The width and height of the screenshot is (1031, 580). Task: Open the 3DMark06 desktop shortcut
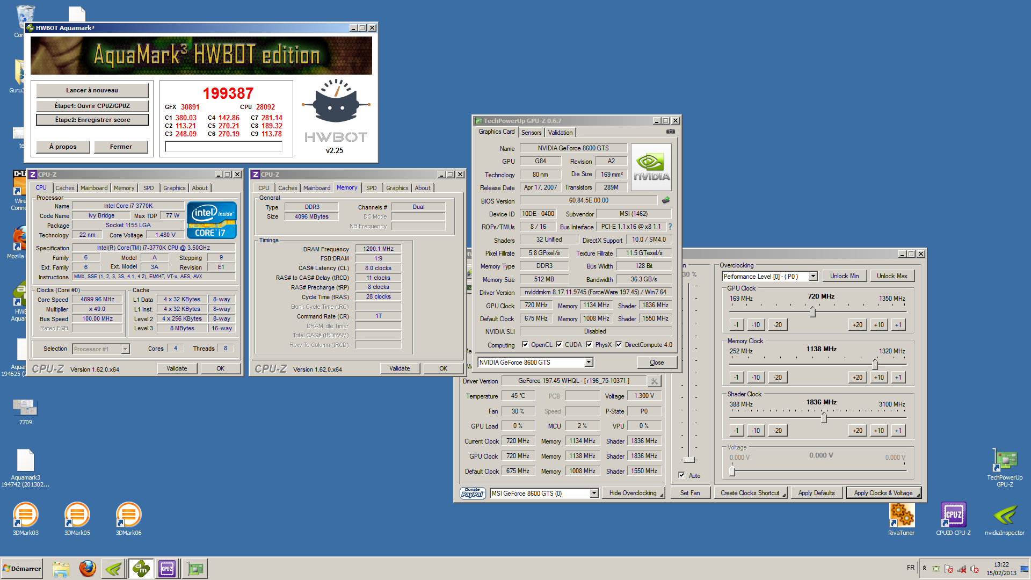128,518
